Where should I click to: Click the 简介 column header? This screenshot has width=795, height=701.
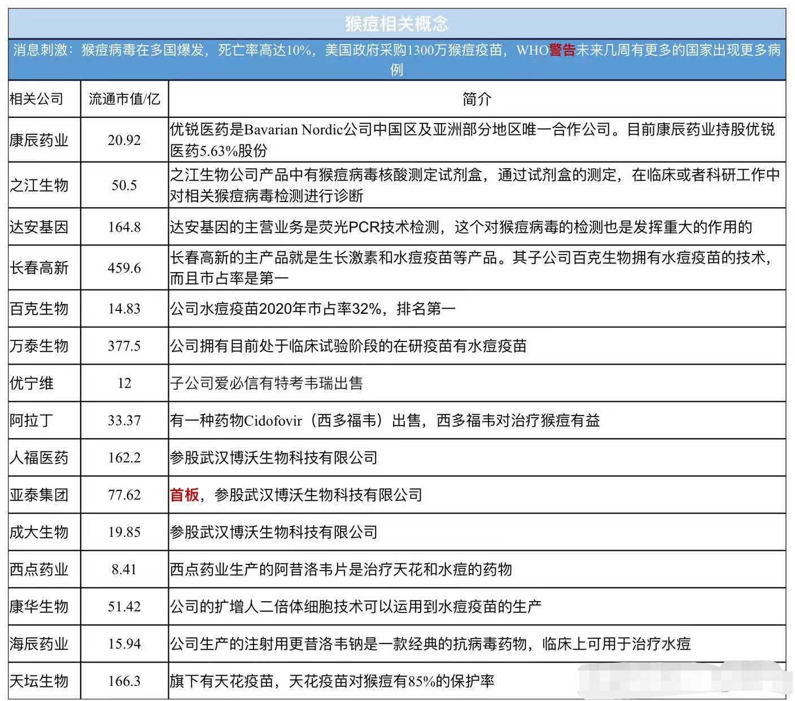[x=477, y=99]
